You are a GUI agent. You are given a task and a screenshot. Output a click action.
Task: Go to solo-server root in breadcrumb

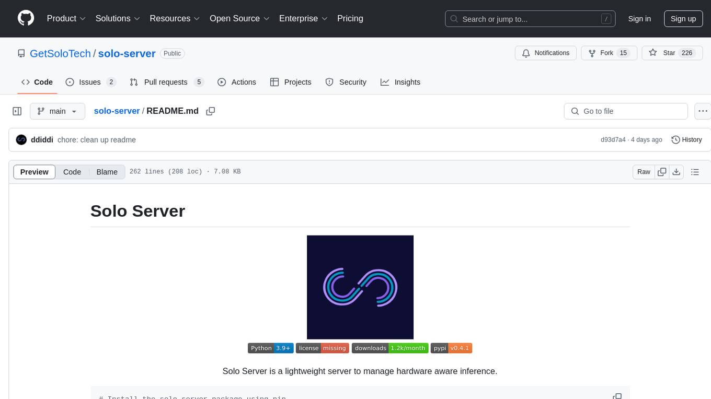(x=117, y=111)
